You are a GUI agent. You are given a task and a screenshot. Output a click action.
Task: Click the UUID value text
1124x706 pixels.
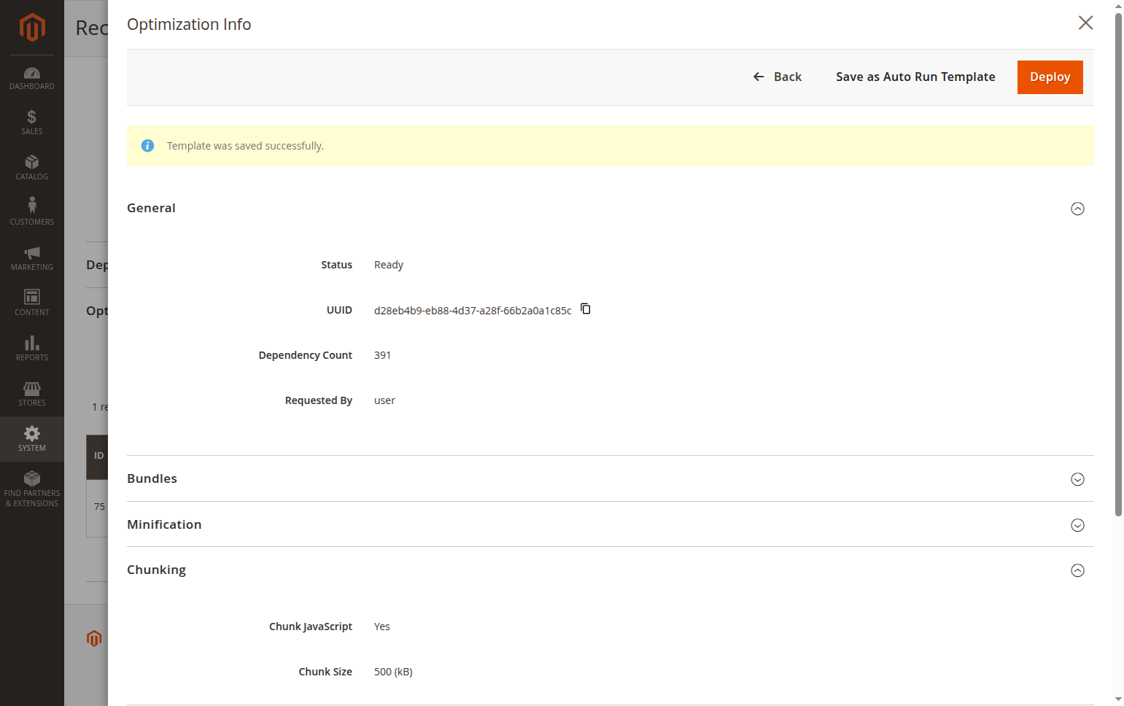(473, 311)
